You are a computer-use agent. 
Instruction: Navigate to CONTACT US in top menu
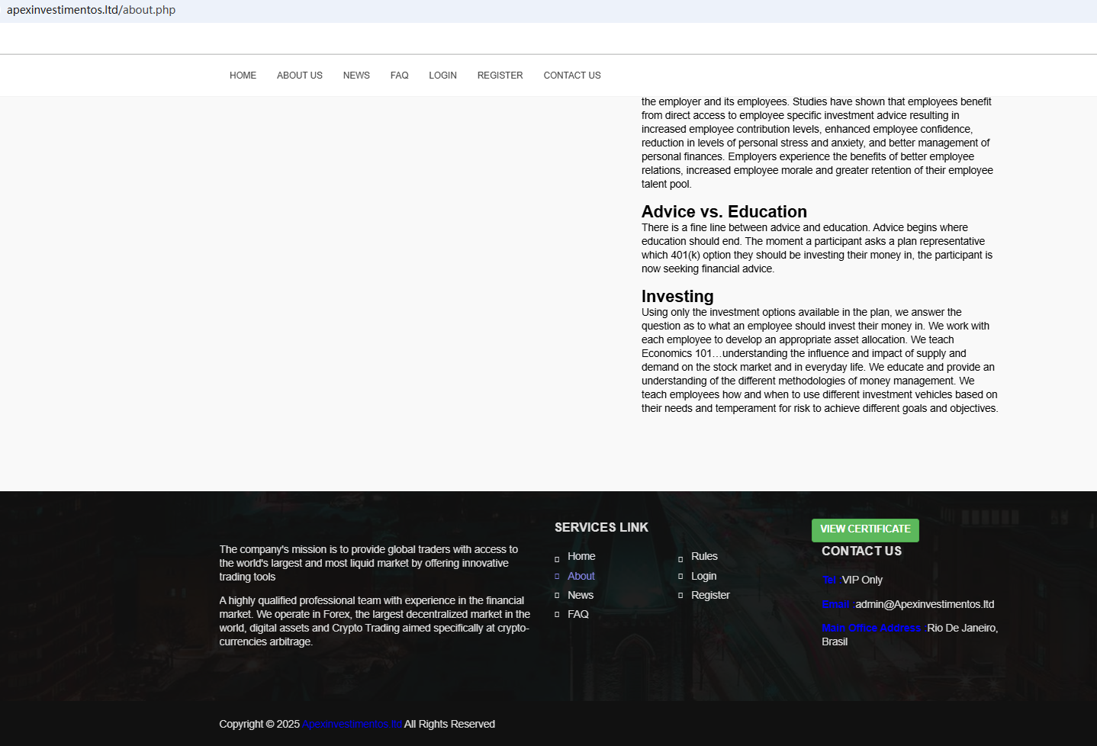click(x=571, y=76)
